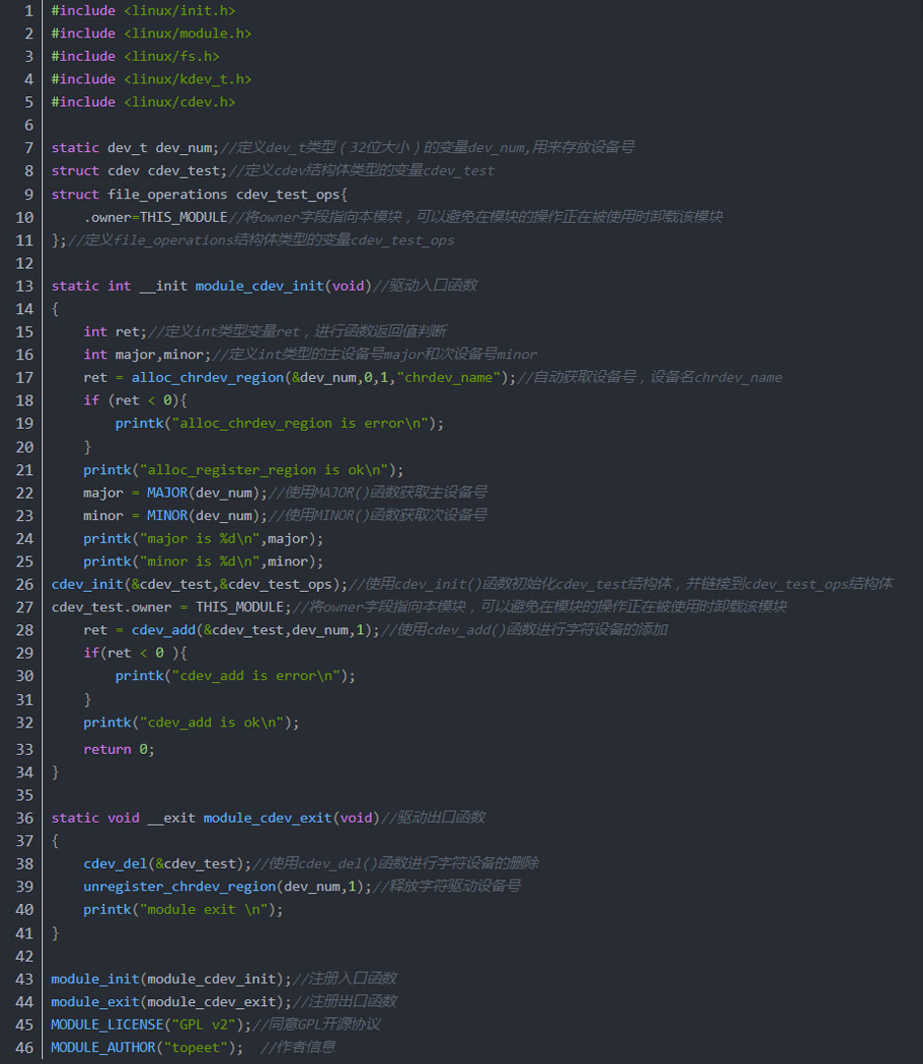Click printk "minor is %d\n" line
923x1064 pixels.
(203, 561)
